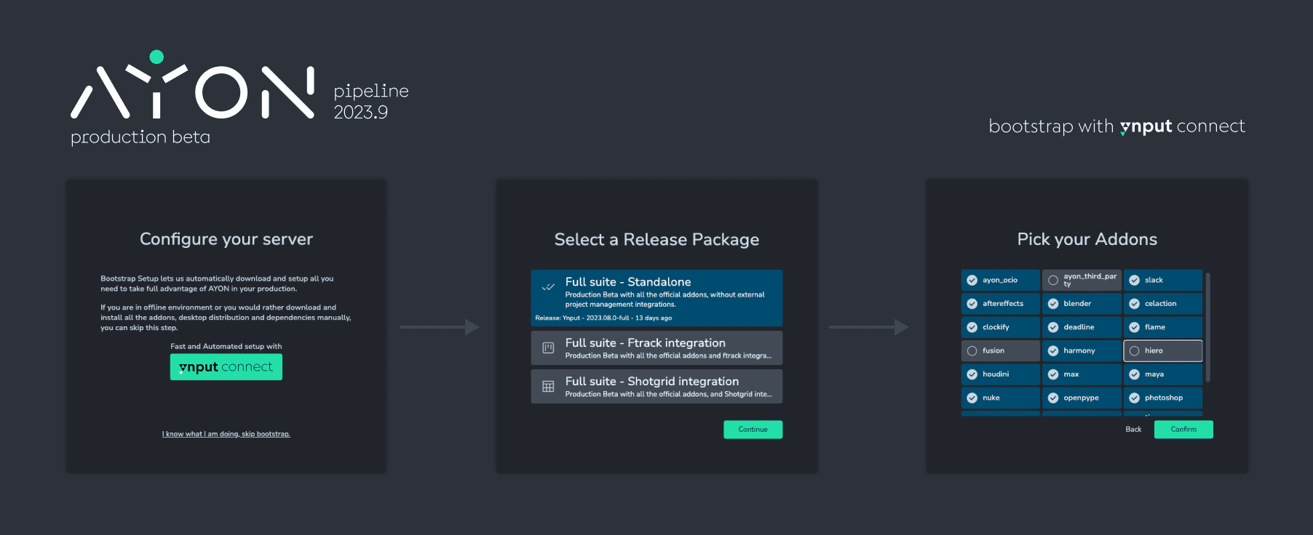The height and width of the screenshot is (535, 1313).
Task: Toggle the nuke addon
Action: point(1000,398)
